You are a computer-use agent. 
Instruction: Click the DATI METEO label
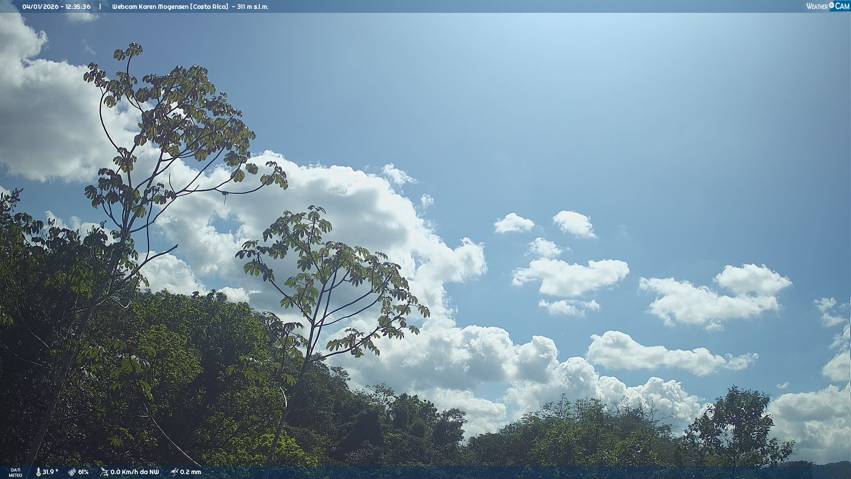pyautogui.click(x=16, y=472)
